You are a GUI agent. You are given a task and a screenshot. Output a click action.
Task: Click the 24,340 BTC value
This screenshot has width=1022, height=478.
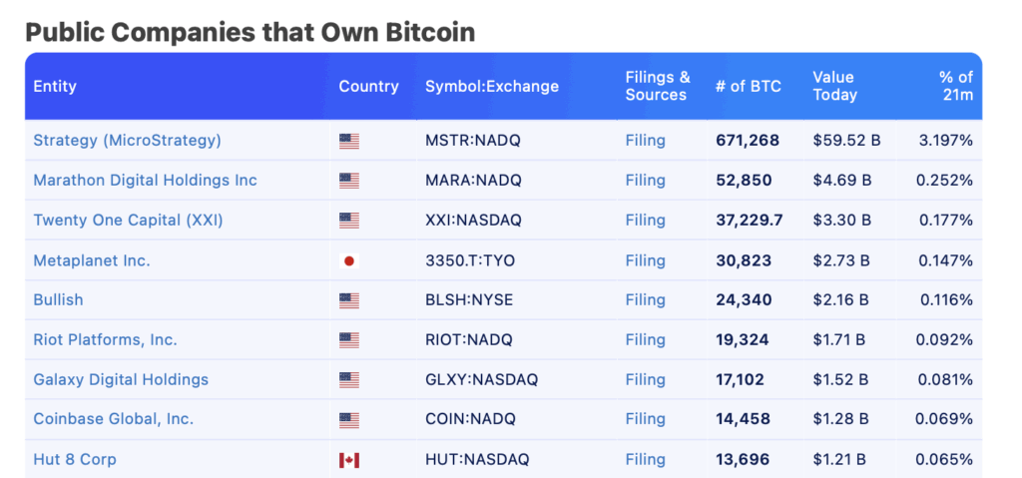744,300
